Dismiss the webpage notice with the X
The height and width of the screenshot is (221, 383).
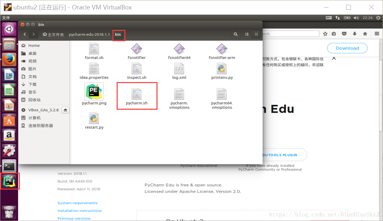click(334, 58)
